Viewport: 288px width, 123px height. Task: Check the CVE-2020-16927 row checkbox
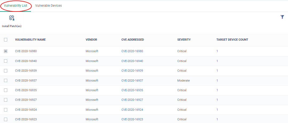coord(6,100)
